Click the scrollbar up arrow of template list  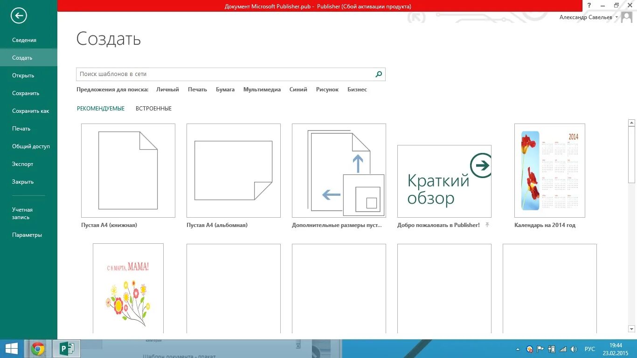[x=632, y=123]
